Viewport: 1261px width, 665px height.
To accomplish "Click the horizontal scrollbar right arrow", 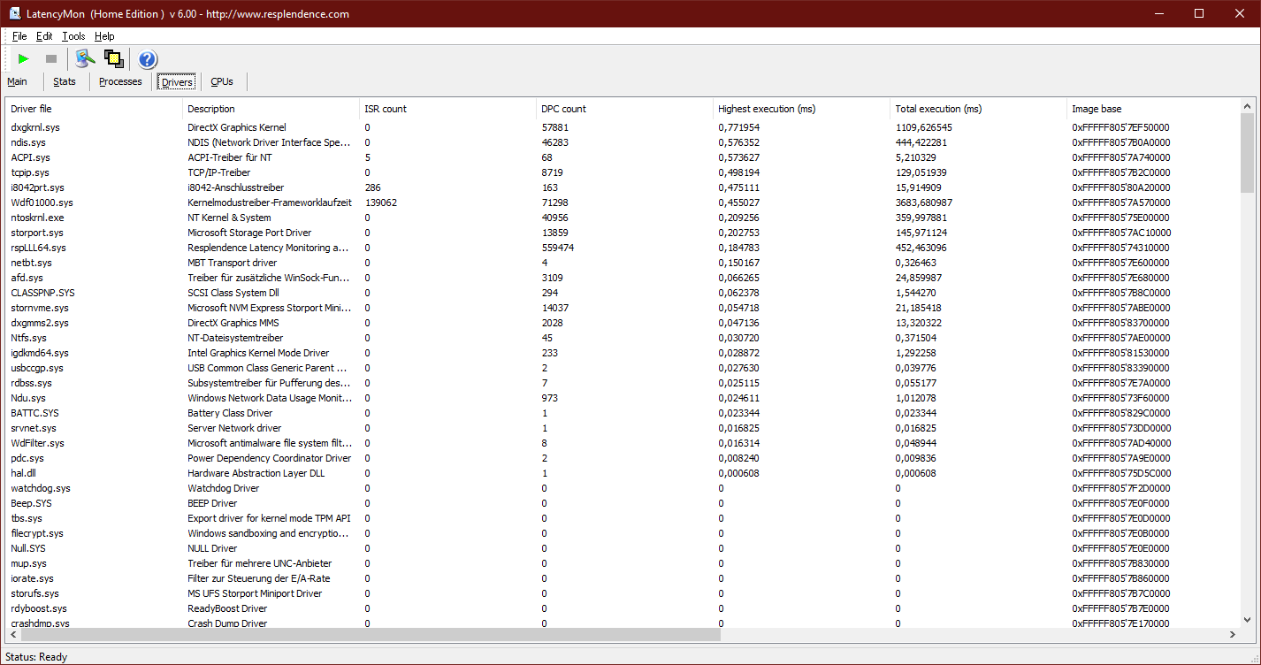I will (1232, 635).
